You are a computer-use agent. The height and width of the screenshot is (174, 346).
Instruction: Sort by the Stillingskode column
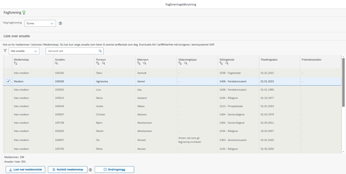coord(221,63)
